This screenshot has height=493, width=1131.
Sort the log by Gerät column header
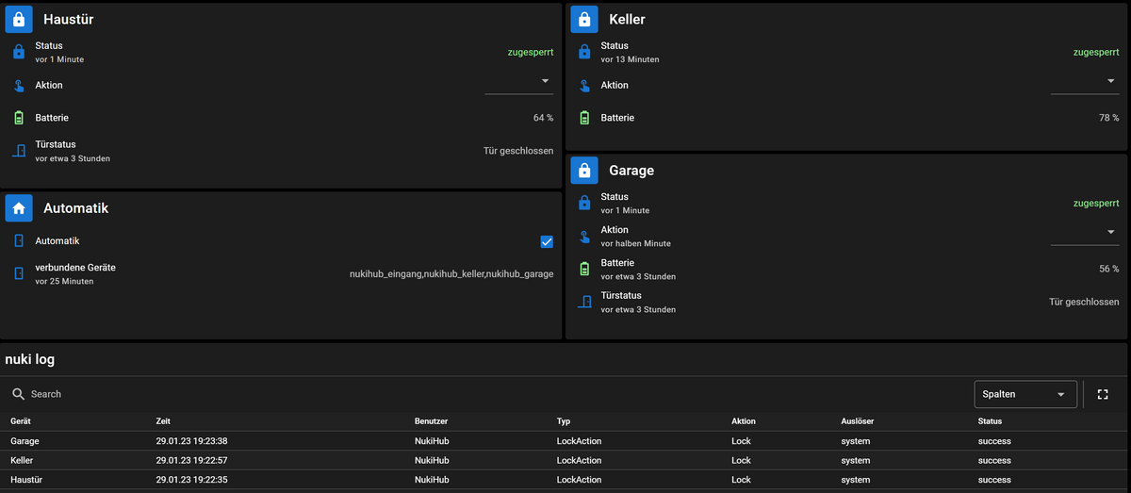click(x=21, y=421)
